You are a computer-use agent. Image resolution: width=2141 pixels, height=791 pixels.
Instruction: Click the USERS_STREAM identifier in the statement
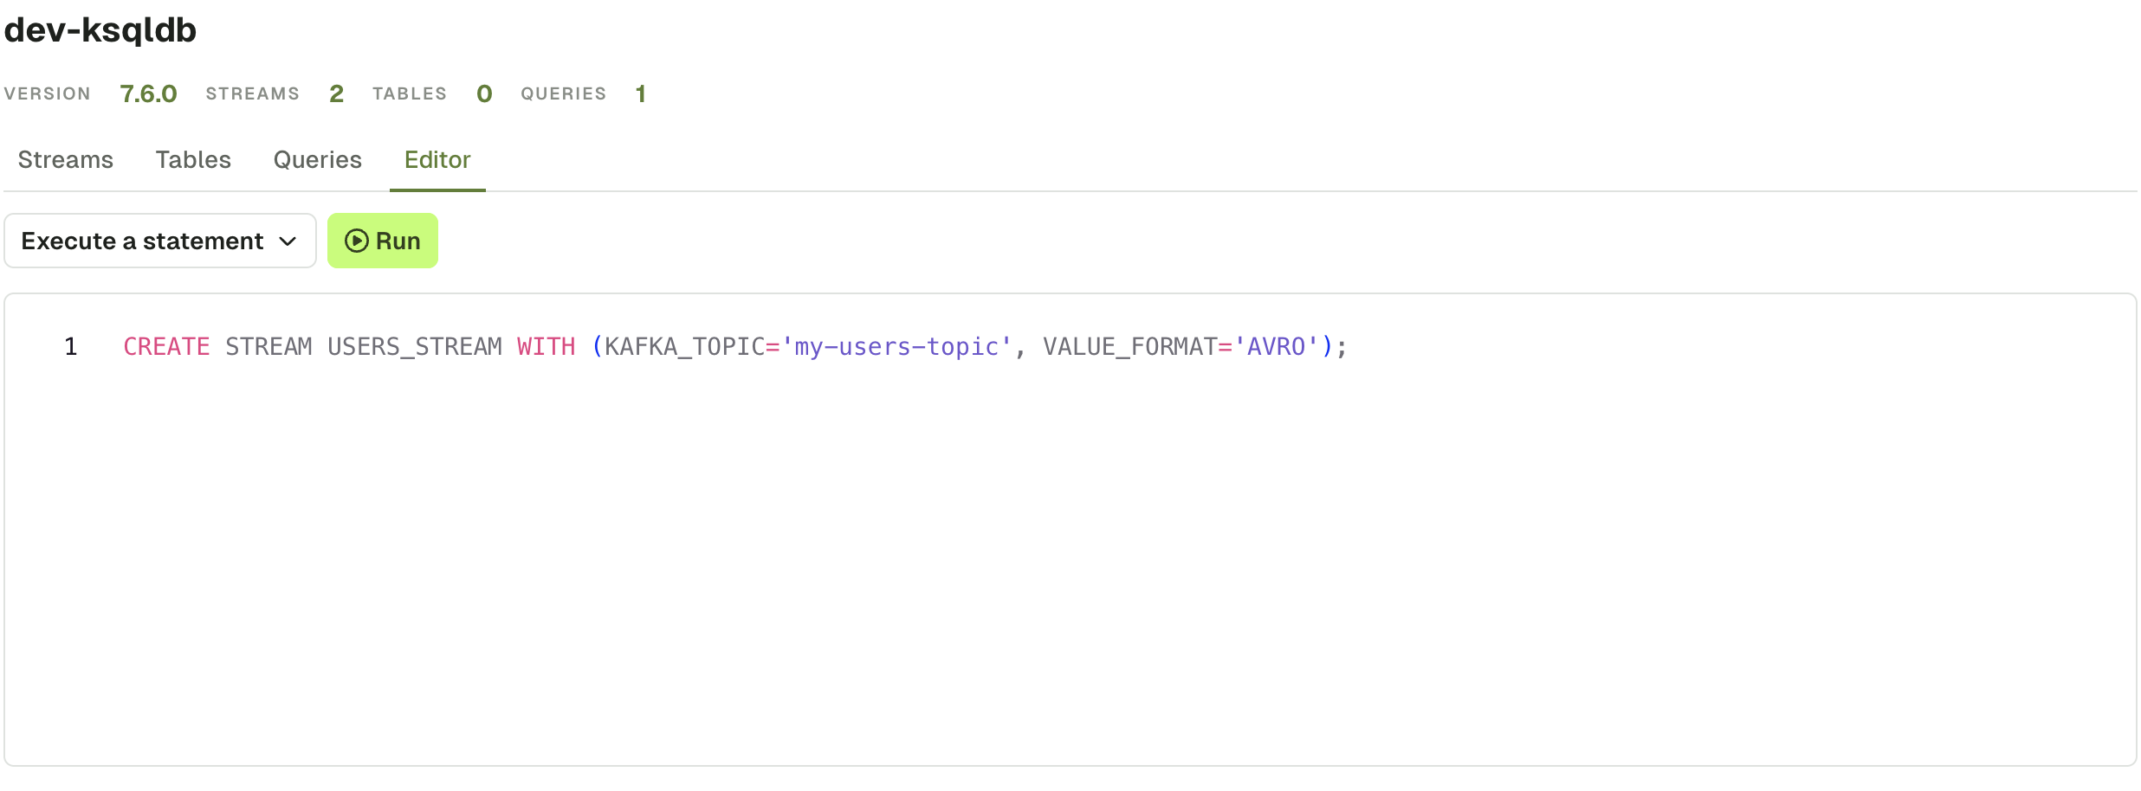(415, 347)
